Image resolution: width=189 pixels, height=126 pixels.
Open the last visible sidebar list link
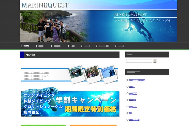pos(134,120)
